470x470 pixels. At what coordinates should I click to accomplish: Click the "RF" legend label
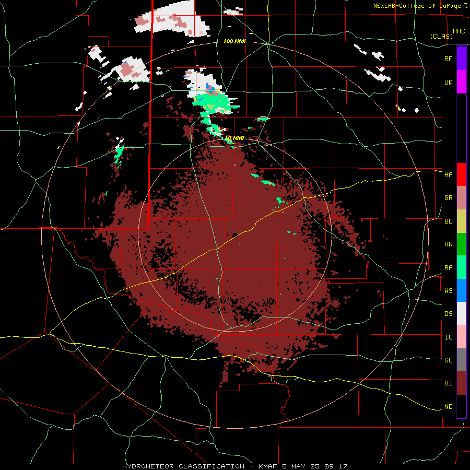[448, 58]
